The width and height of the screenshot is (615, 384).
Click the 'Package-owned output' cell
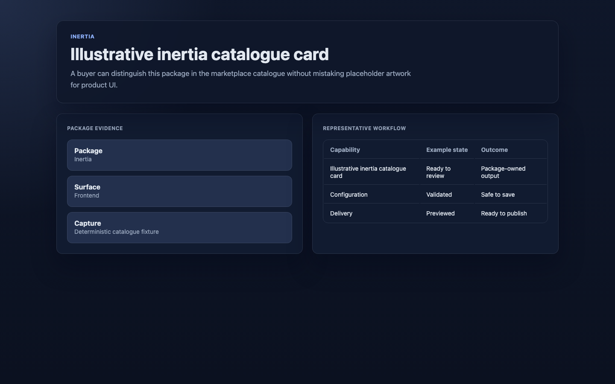510,172
